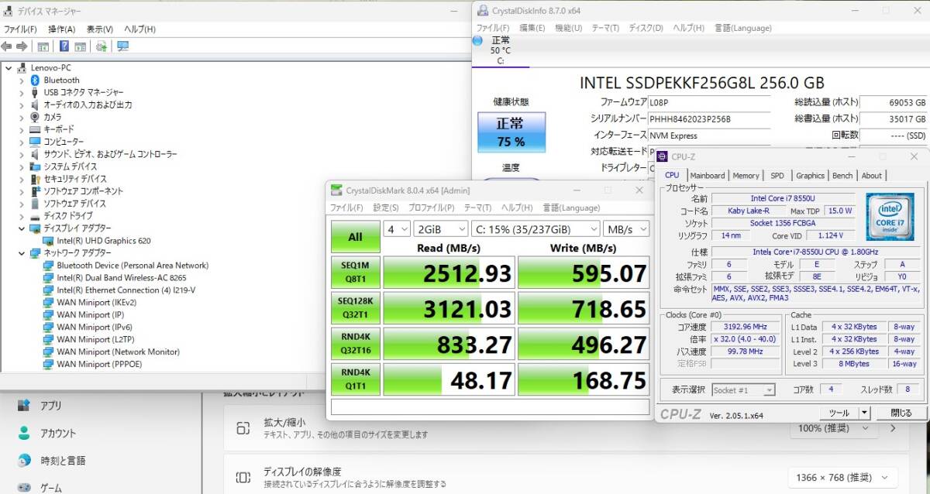The width and height of the screenshot is (930, 494).
Task: Click the camera device icon
Action: point(35,117)
